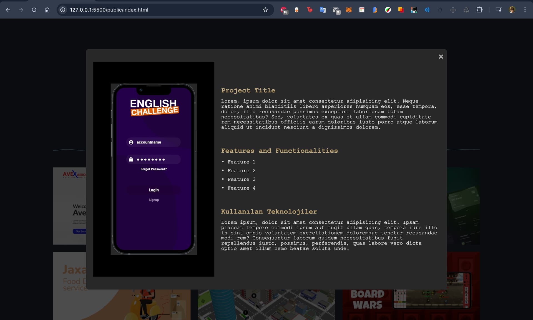Viewport: 533px width, 320px height.
Task: Click the Kullanılan Teknolojiler heading
Action: pos(269,211)
